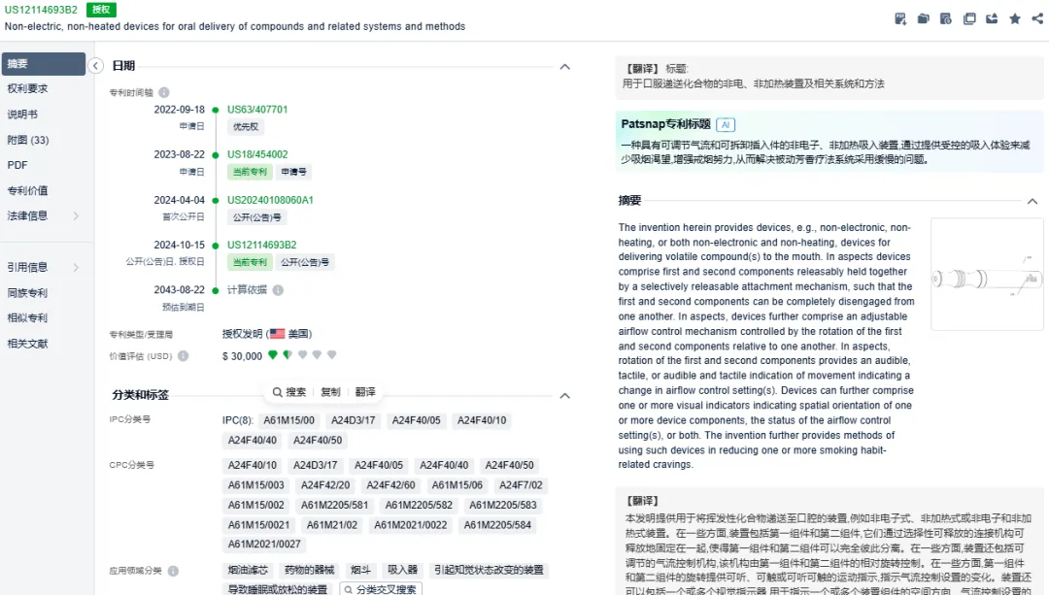Open timeline link US12114693B2
1049x595 pixels.
tap(261, 245)
